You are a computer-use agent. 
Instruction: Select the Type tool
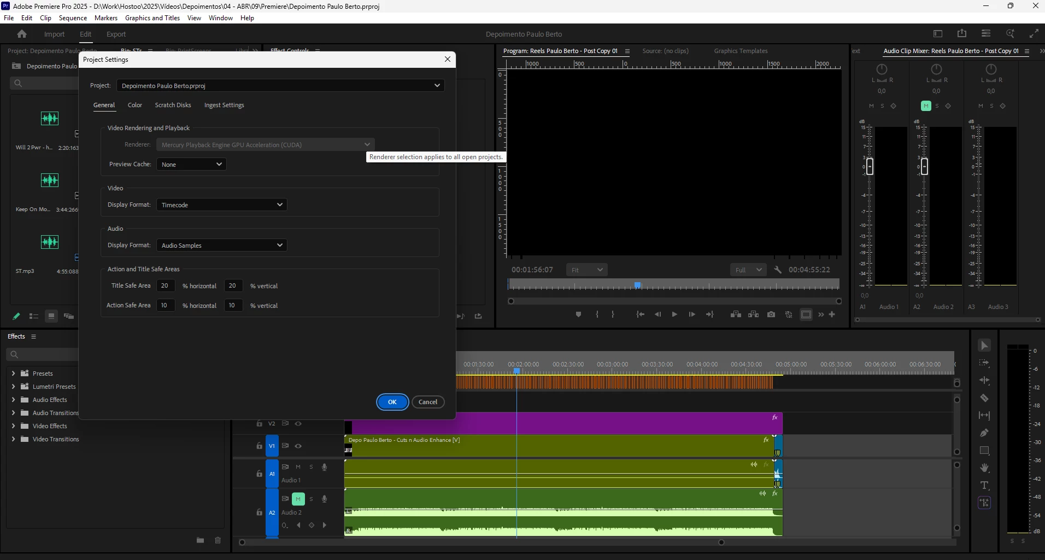click(984, 486)
